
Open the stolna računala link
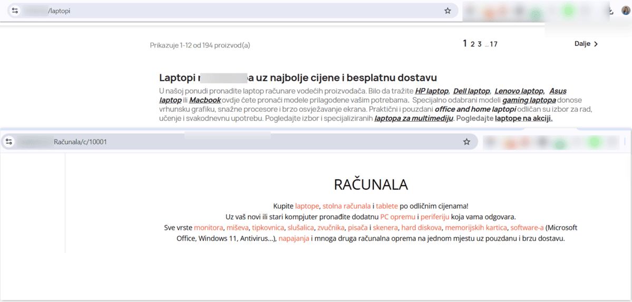point(347,206)
